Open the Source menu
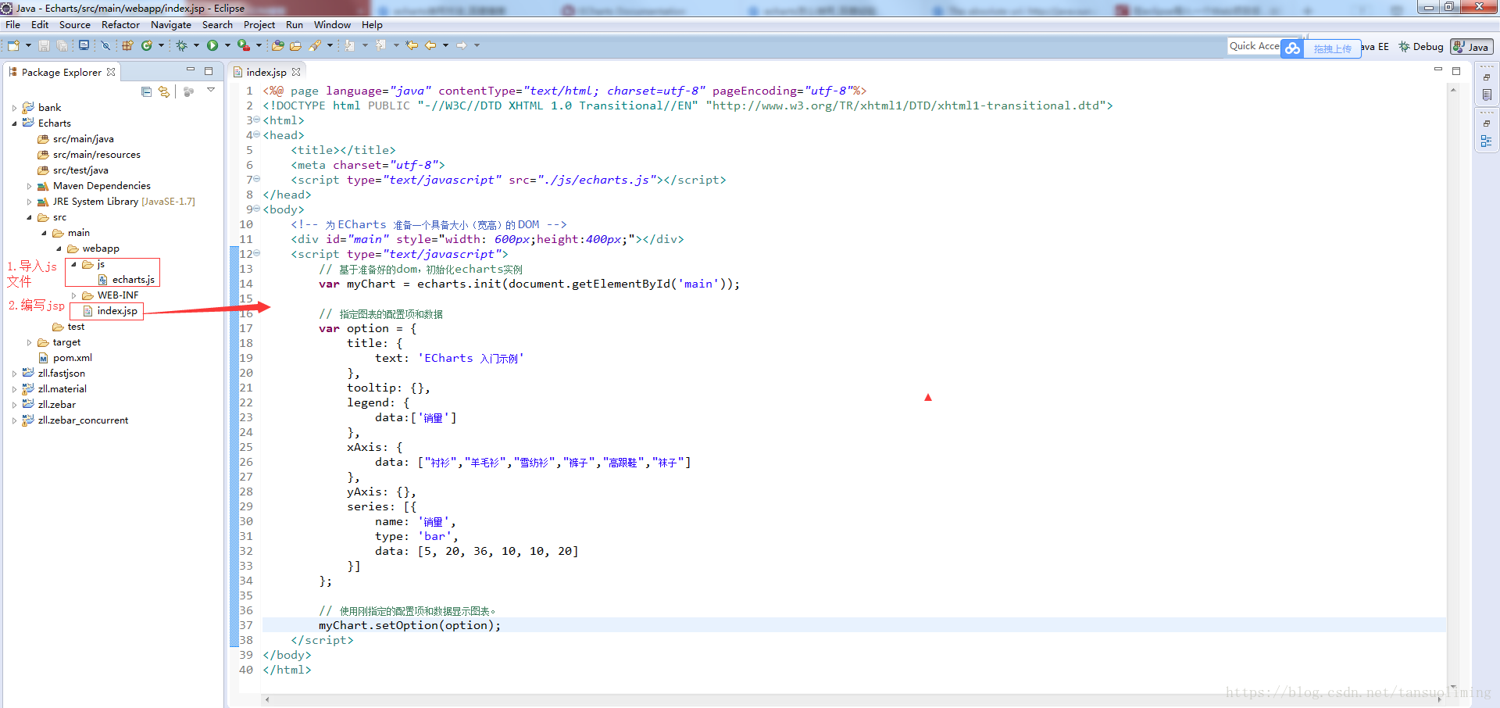The width and height of the screenshot is (1500, 708). click(x=75, y=25)
